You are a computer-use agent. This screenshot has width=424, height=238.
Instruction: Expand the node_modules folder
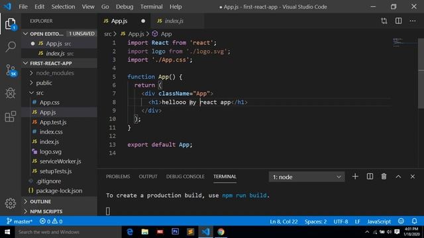coord(31,73)
